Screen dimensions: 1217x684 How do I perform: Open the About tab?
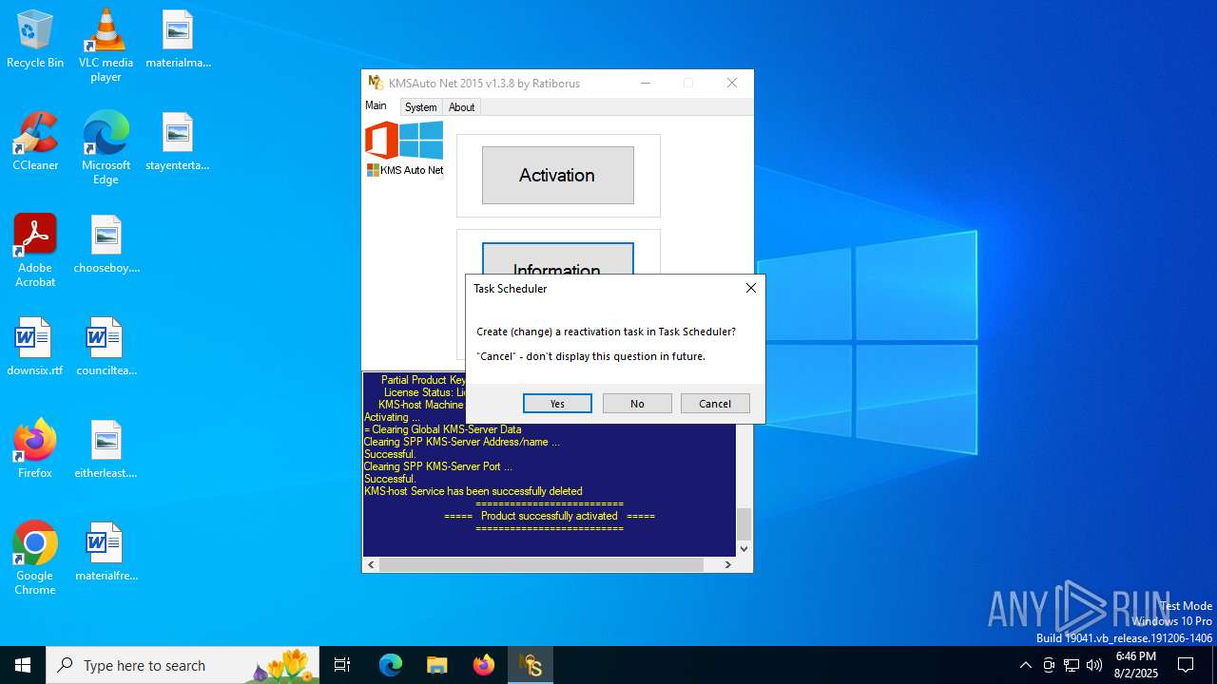(x=461, y=107)
